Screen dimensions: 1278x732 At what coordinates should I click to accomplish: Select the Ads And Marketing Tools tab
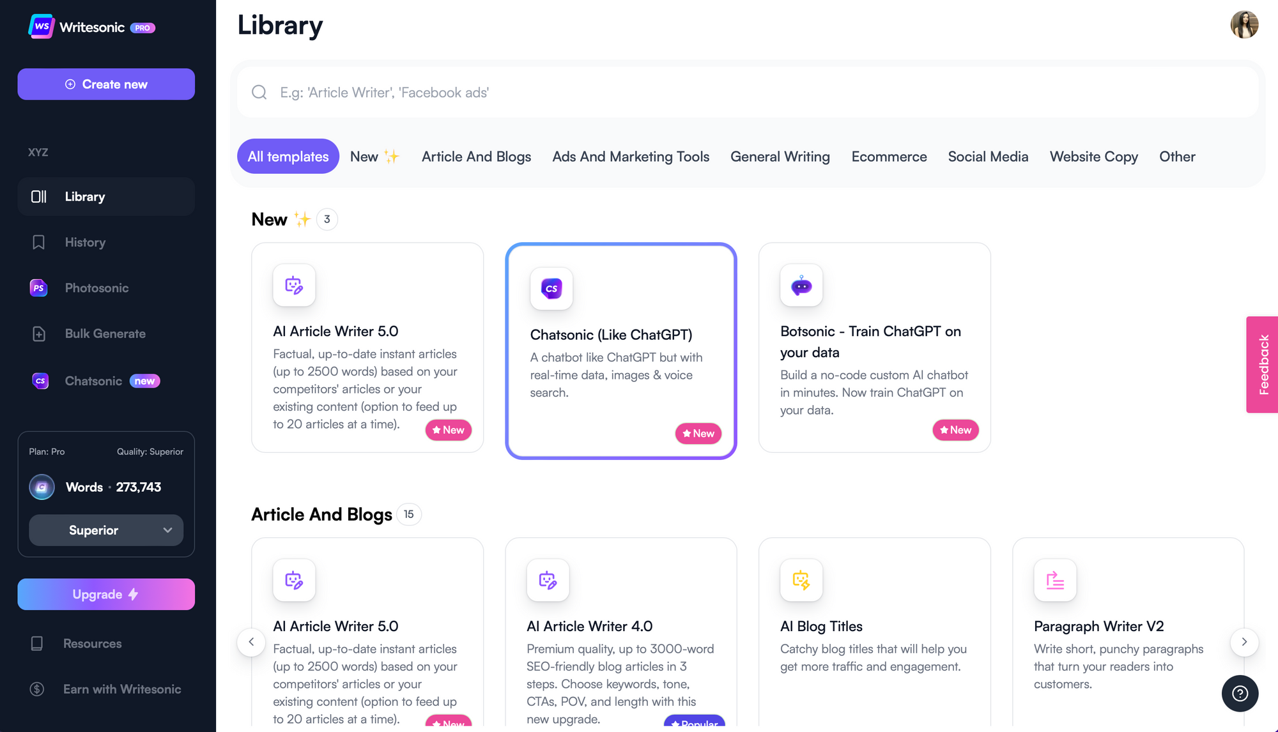630,156
